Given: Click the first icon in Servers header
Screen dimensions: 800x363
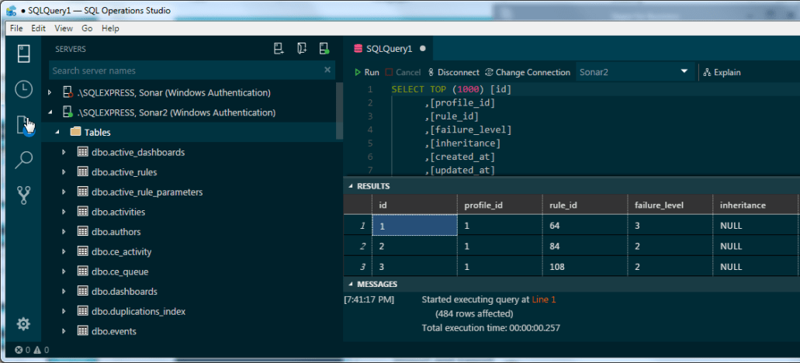Looking at the screenshot, I should tap(279, 49).
